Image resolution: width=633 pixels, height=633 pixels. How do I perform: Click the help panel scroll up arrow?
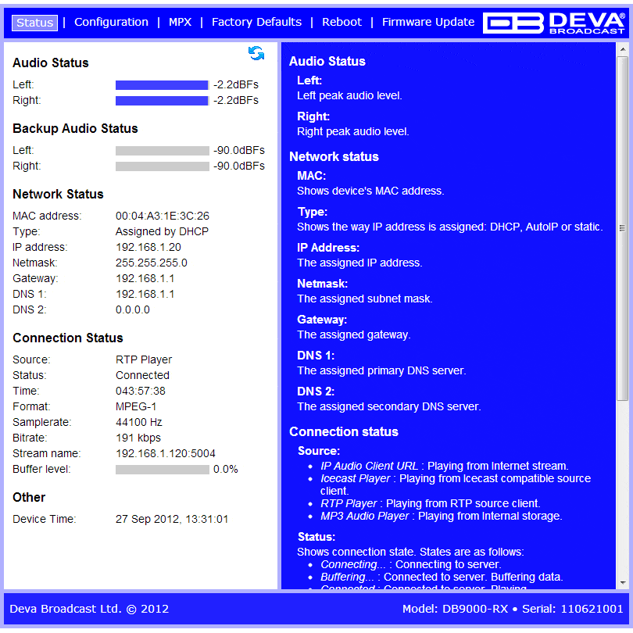pyautogui.click(x=622, y=49)
